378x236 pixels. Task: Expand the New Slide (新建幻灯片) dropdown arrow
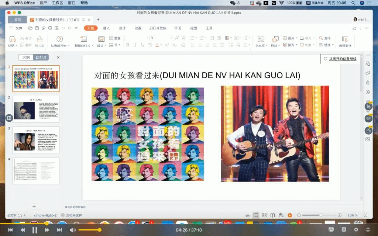93,45
